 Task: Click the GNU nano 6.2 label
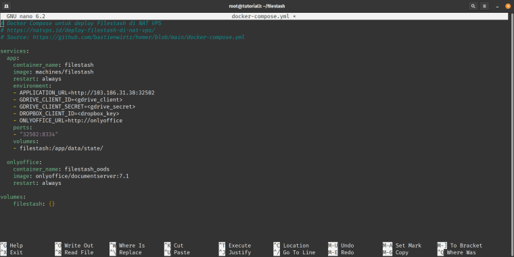[x=26, y=16]
